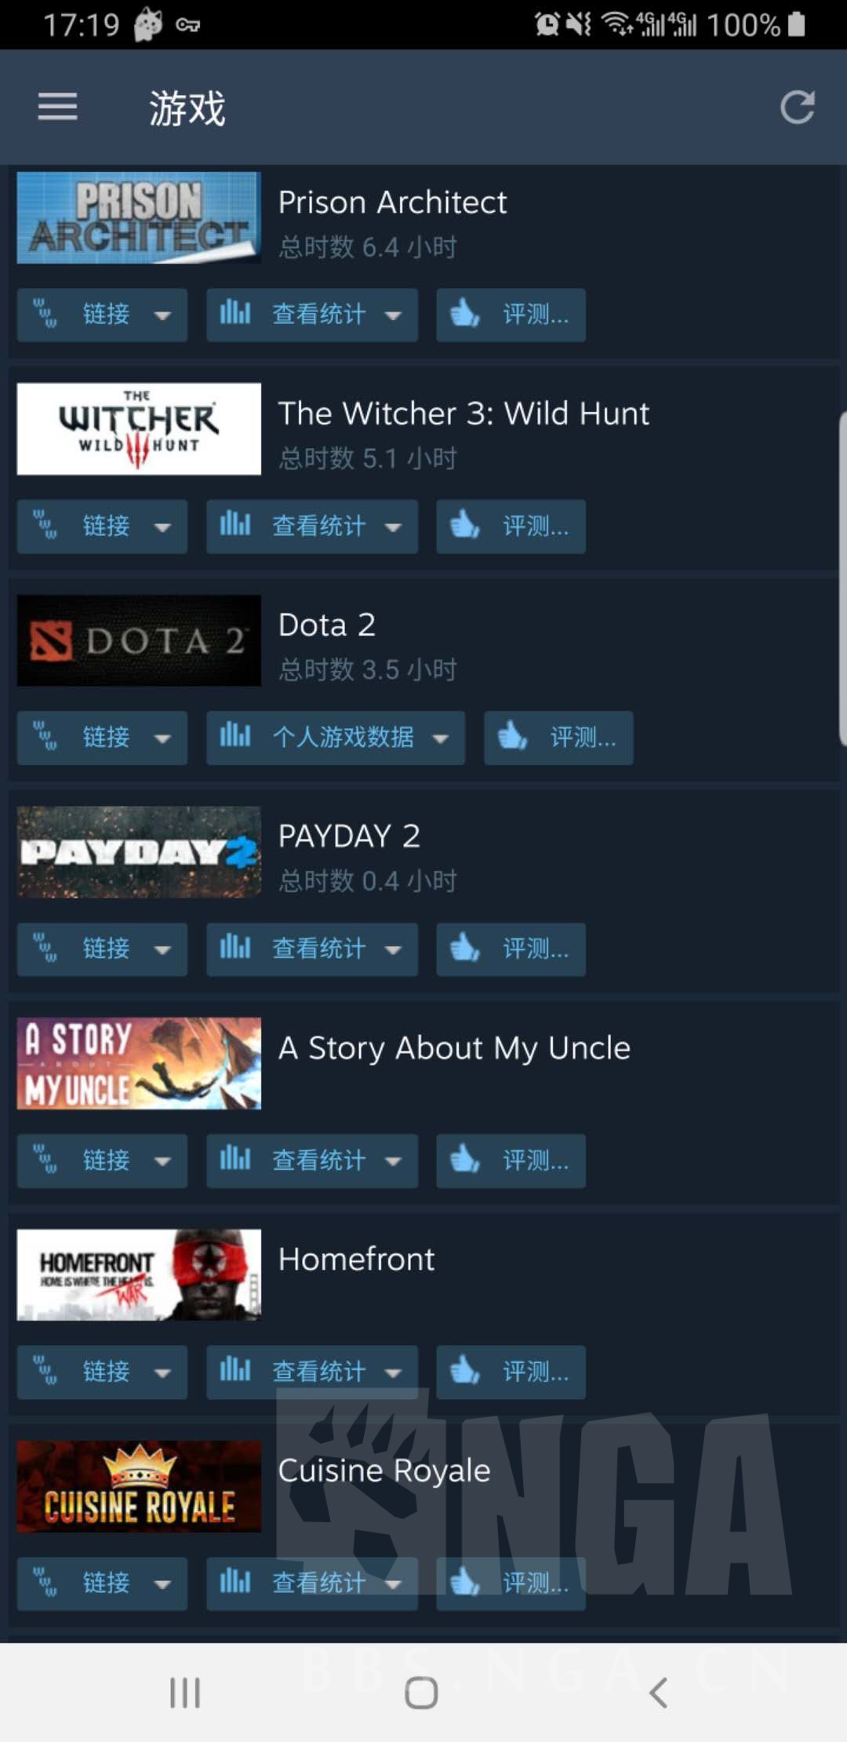Click 评测 button for A Story About My Uncle
The image size is (847, 1742).
pos(511,1161)
